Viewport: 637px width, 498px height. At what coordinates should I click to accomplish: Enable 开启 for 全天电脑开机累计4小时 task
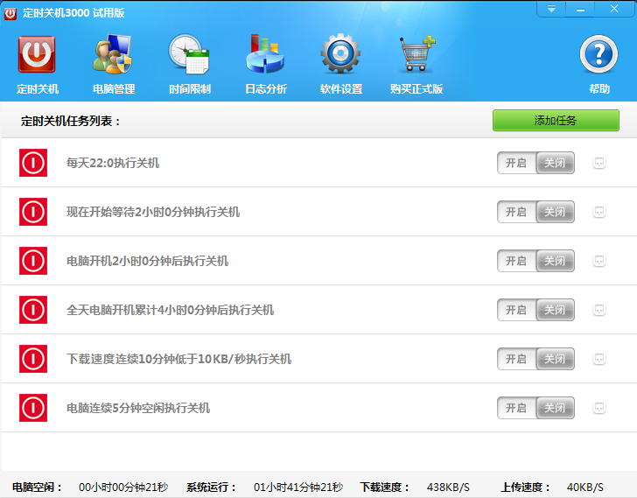(516, 310)
